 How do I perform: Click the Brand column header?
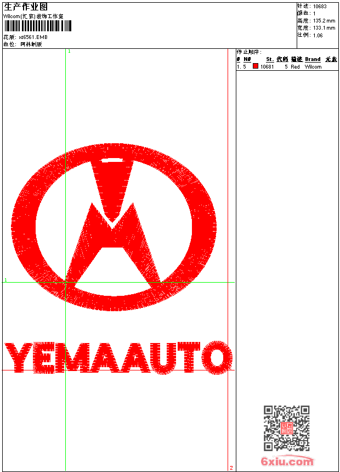(313, 59)
